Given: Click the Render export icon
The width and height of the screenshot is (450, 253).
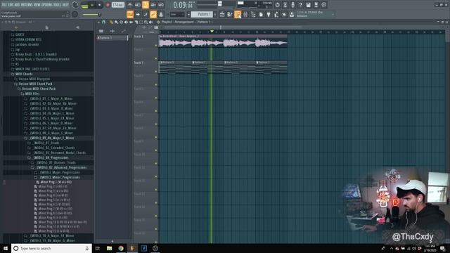Looking at the screenshot, I should click(316, 5).
